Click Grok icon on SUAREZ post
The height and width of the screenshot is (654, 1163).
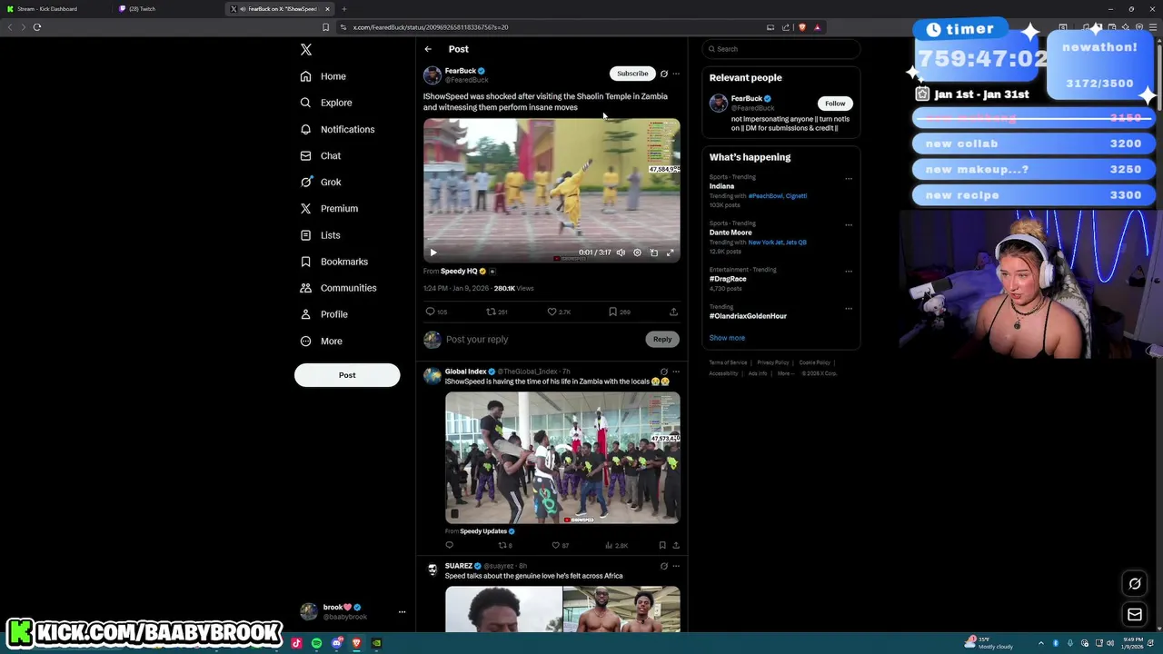point(664,566)
